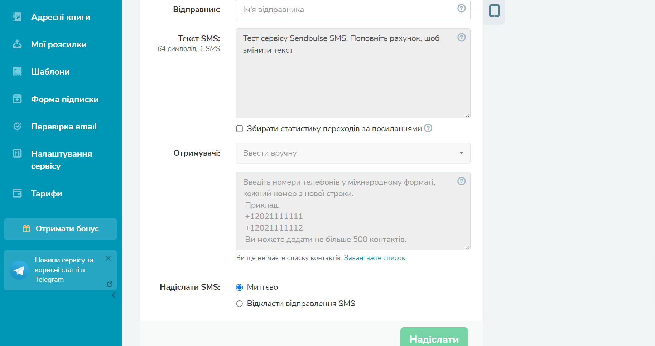Follow the Завантажте список link
This screenshot has width=655, height=346.
[374, 258]
